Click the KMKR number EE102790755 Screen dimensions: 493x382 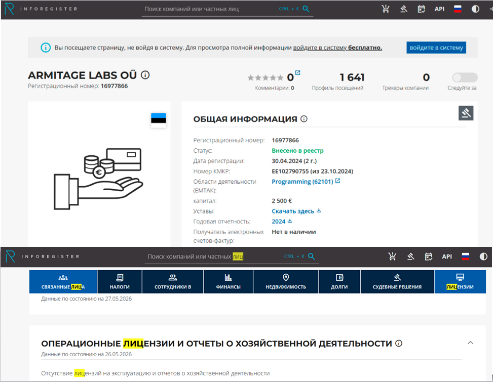[x=290, y=172]
